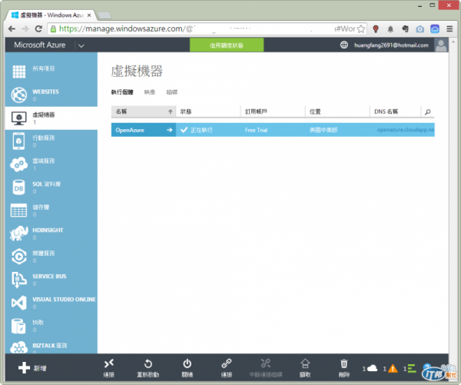
Task: Click the red map pin extension icon
Action: (x=376, y=29)
